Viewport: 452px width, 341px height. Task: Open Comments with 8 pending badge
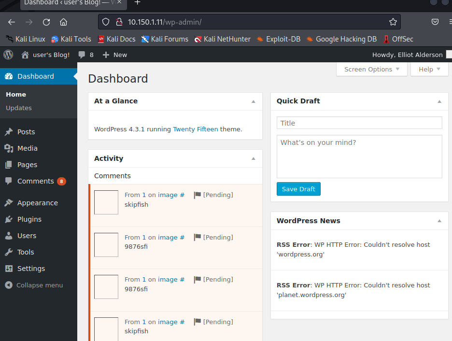pos(35,181)
